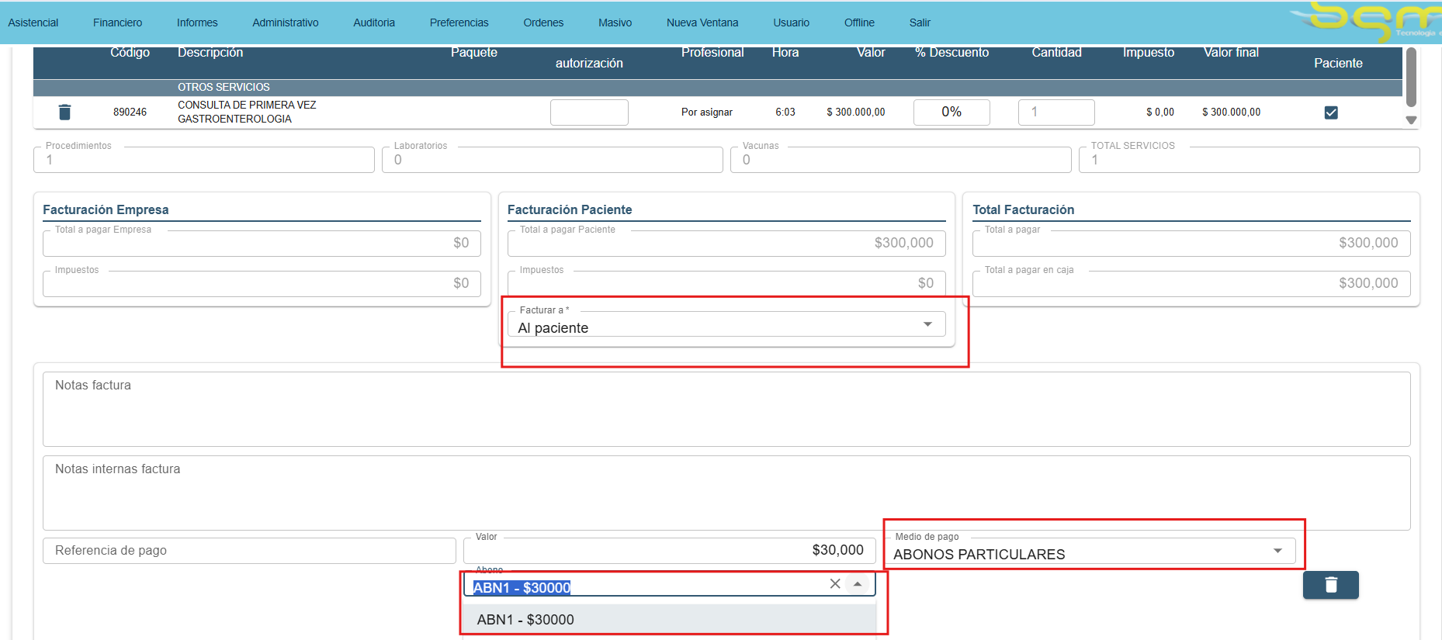Uncheck the Paciente checkbox for the consultation row
Image resolution: width=1442 pixels, height=640 pixels.
pos(1331,112)
